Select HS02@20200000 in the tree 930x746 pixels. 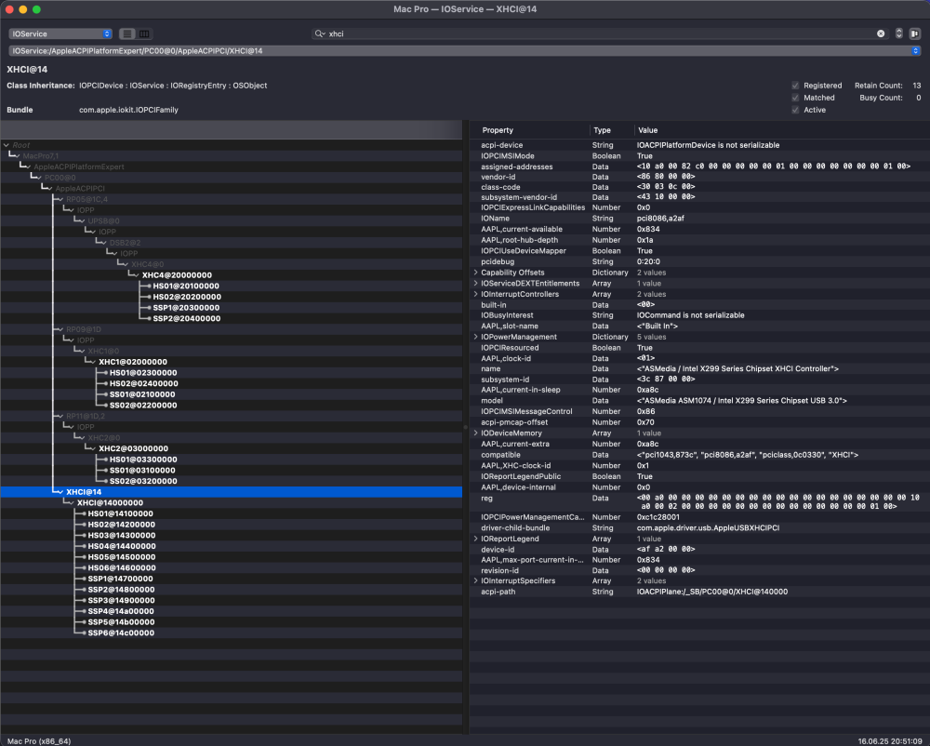(x=187, y=297)
